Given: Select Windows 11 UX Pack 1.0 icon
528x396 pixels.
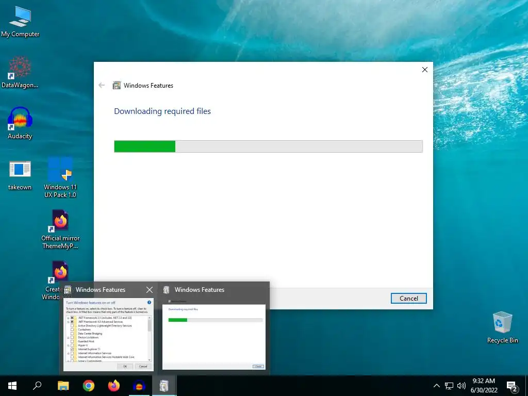Looking at the screenshot, I should coord(60,177).
